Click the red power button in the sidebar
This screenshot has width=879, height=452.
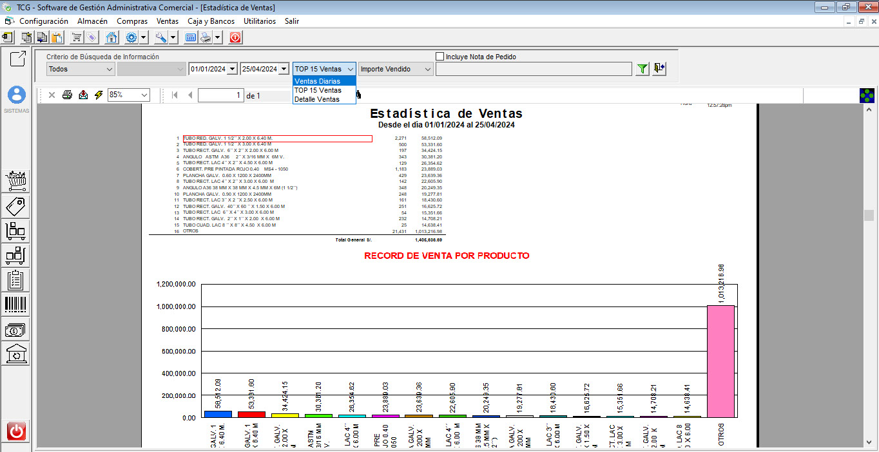pos(16,431)
